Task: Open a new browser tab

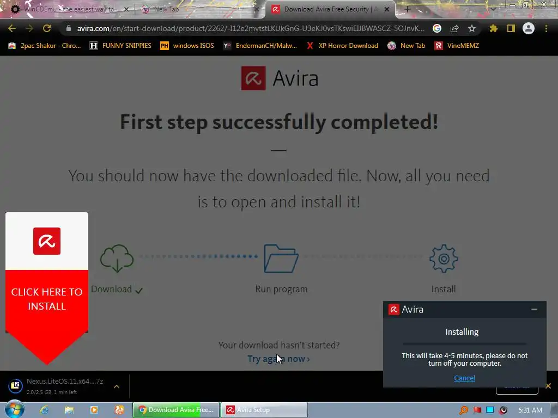Action: (x=408, y=9)
